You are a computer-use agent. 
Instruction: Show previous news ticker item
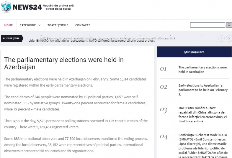(x=221, y=38)
